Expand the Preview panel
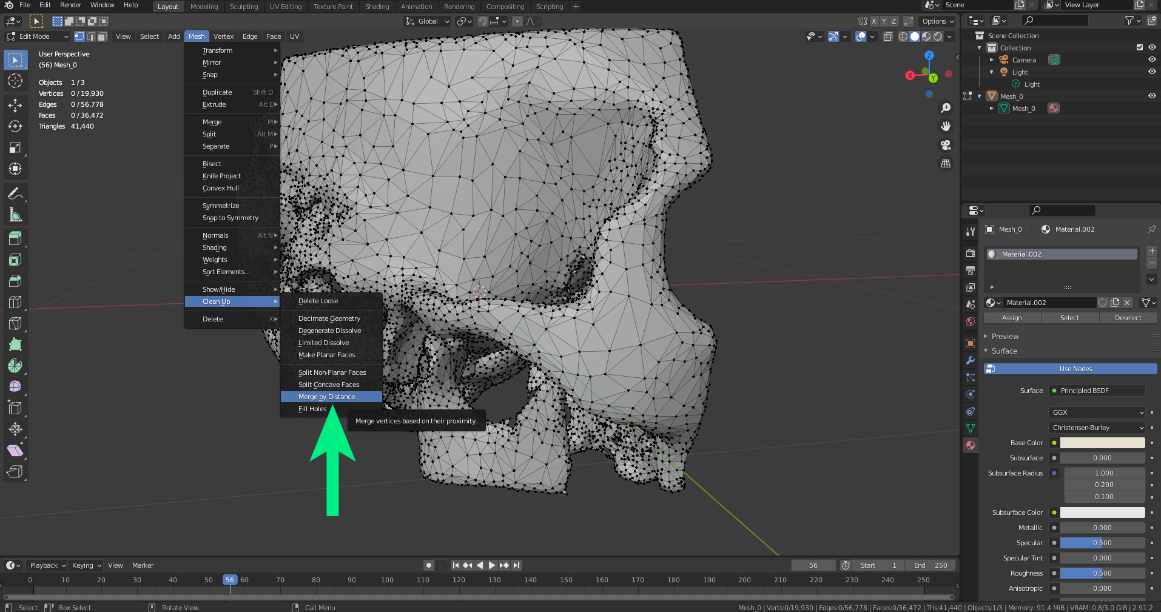Screen dimensions: 1161x612 pyautogui.click(x=1005, y=336)
